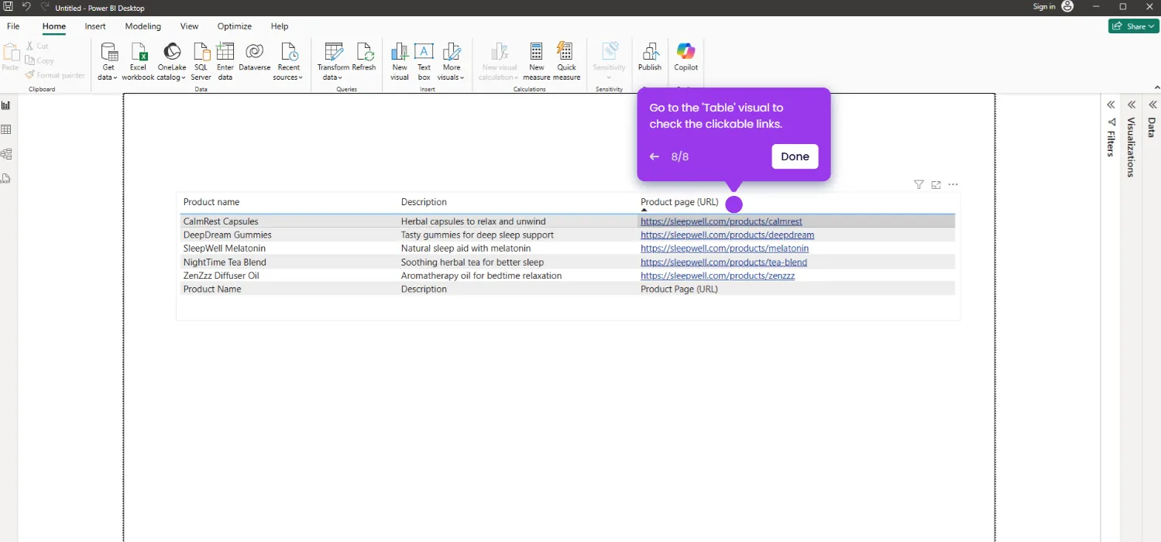This screenshot has height=542, width=1161.
Task: Select the CalmRest Capsules cell
Action: (x=221, y=221)
